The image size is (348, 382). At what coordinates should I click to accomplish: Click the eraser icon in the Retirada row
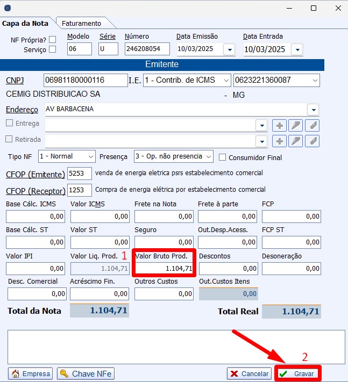(312, 141)
